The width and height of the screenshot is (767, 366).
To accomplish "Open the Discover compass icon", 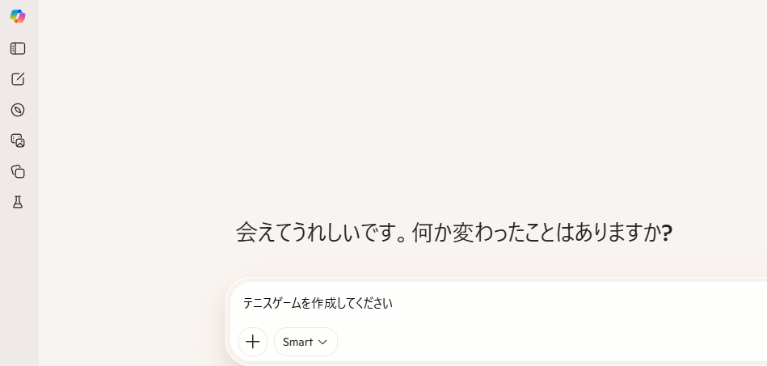I will [x=18, y=110].
